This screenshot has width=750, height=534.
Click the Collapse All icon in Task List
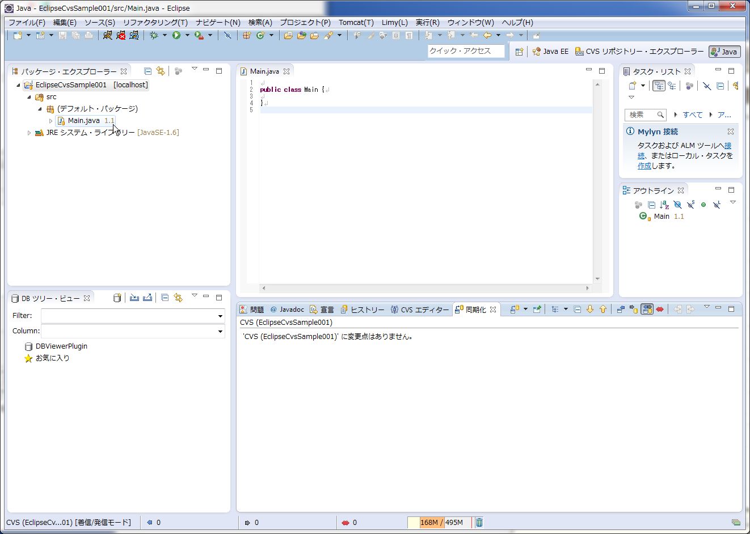(x=720, y=86)
